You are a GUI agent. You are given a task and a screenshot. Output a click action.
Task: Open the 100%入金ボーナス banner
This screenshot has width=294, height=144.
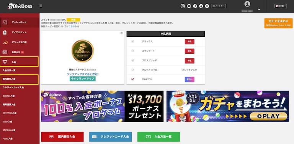102,106
